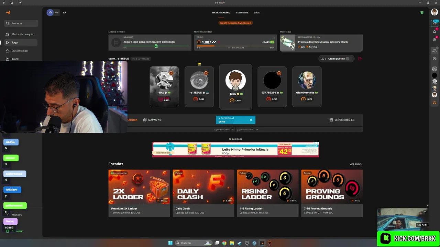This screenshot has height=247, width=440.
Task: Open the three-dots menu beside the game icon
Action: 57,12
